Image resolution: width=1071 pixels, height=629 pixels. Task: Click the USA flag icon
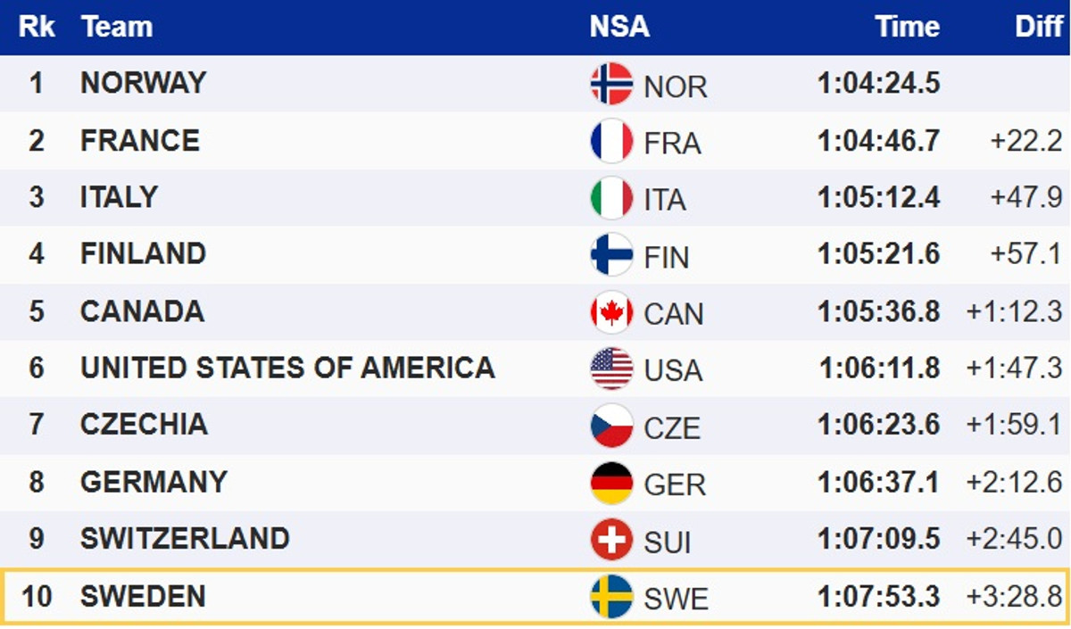[x=611, y=369]
